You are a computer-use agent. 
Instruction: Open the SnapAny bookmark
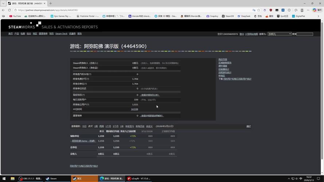(x=212, y=16)
